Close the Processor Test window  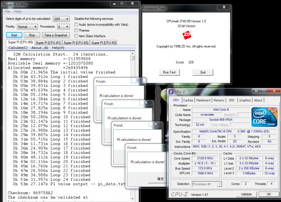tap(224, 7)
